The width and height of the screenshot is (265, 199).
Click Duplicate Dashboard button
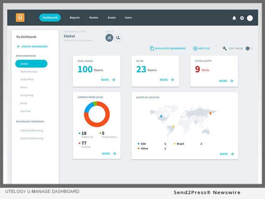pos(168,48)
